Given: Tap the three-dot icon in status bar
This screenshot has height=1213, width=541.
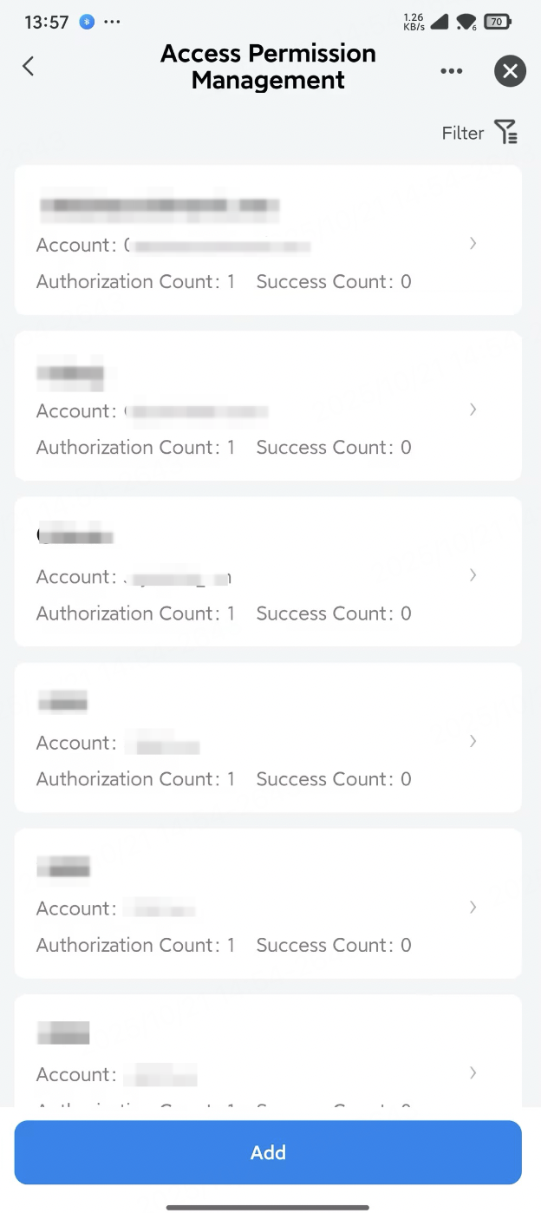Looking at the screenshot, I should pyautogui.click(x=112, y=22).
